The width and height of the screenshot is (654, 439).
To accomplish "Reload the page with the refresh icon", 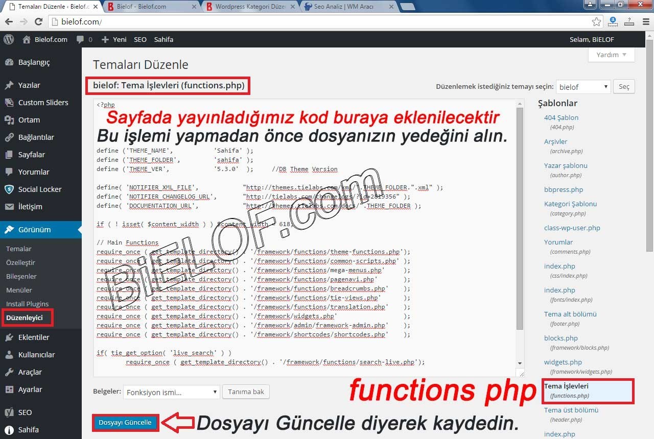I will coord(38,22).
